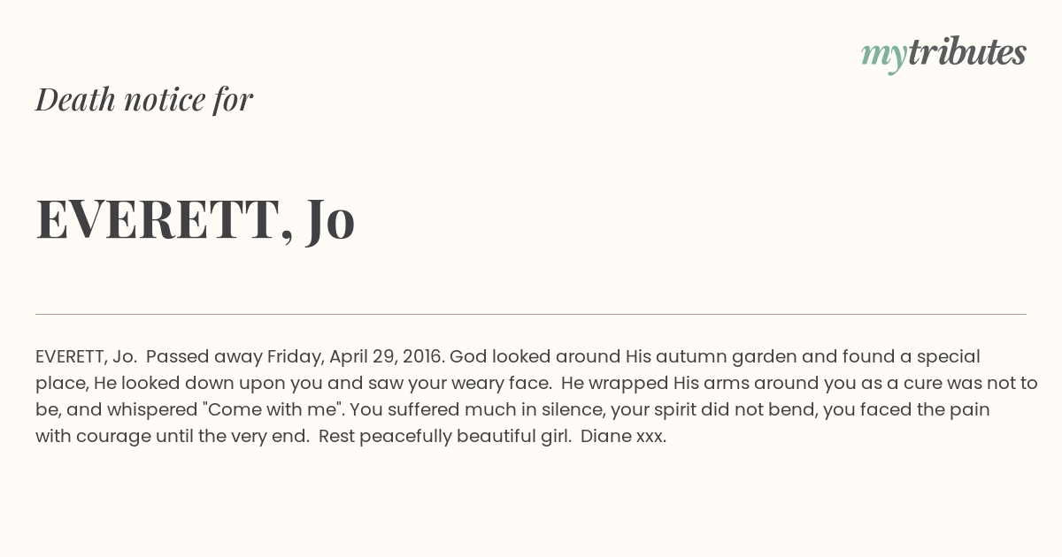Click the mytributes logo
The width and height of the screenshot is (1062, 557).
[943, 54]
